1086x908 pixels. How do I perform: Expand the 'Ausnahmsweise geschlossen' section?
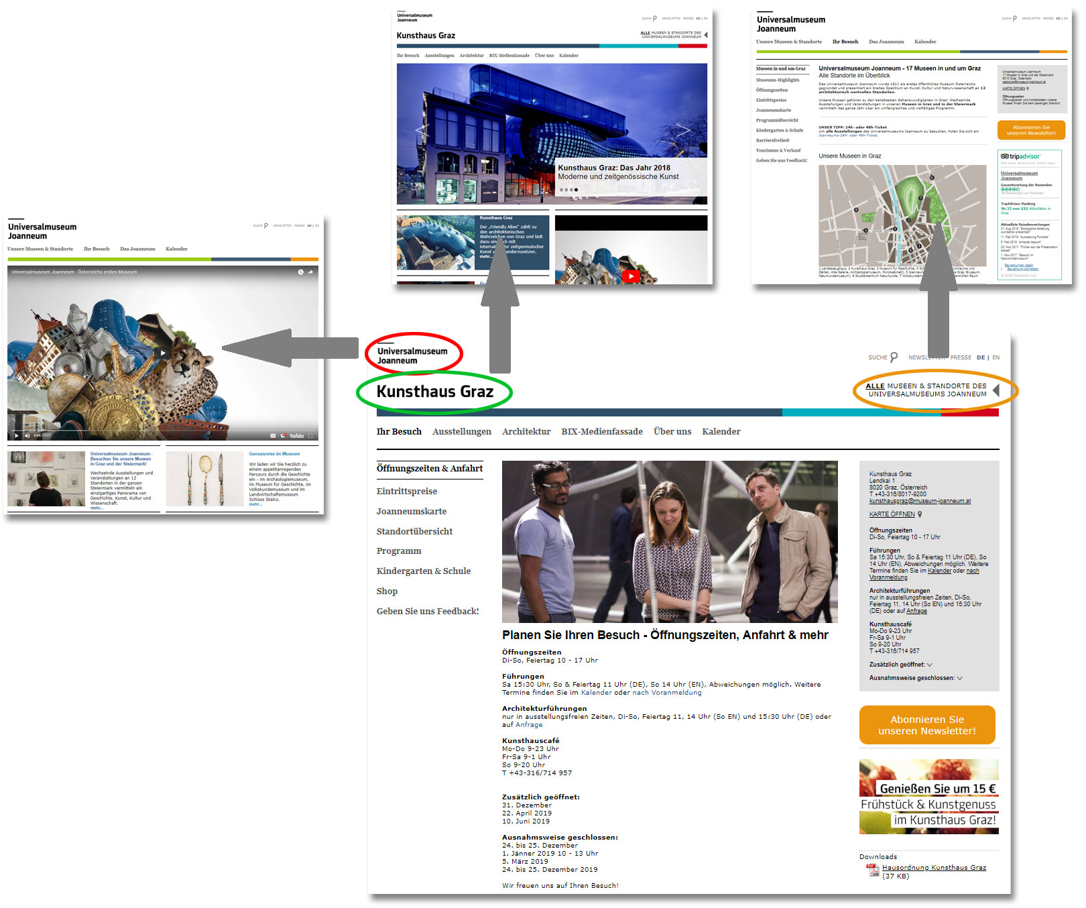[960, 678]
